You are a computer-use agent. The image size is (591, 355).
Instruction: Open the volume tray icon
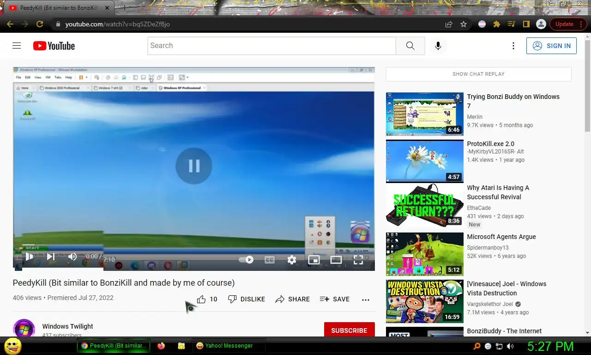coord(510,346)
